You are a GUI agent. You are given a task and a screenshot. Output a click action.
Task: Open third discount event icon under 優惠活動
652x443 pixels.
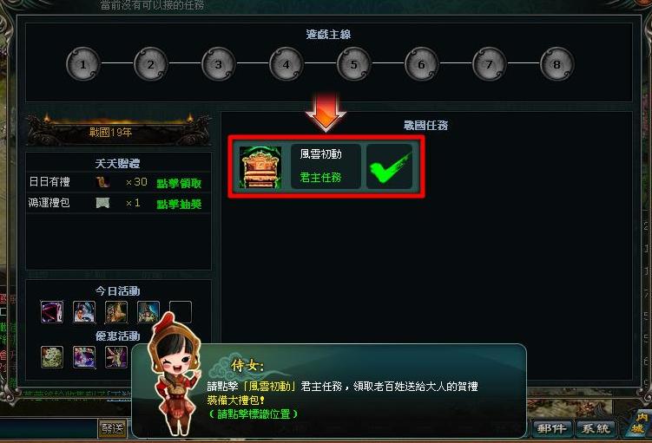pyautogui.click(x=116, y=357)
